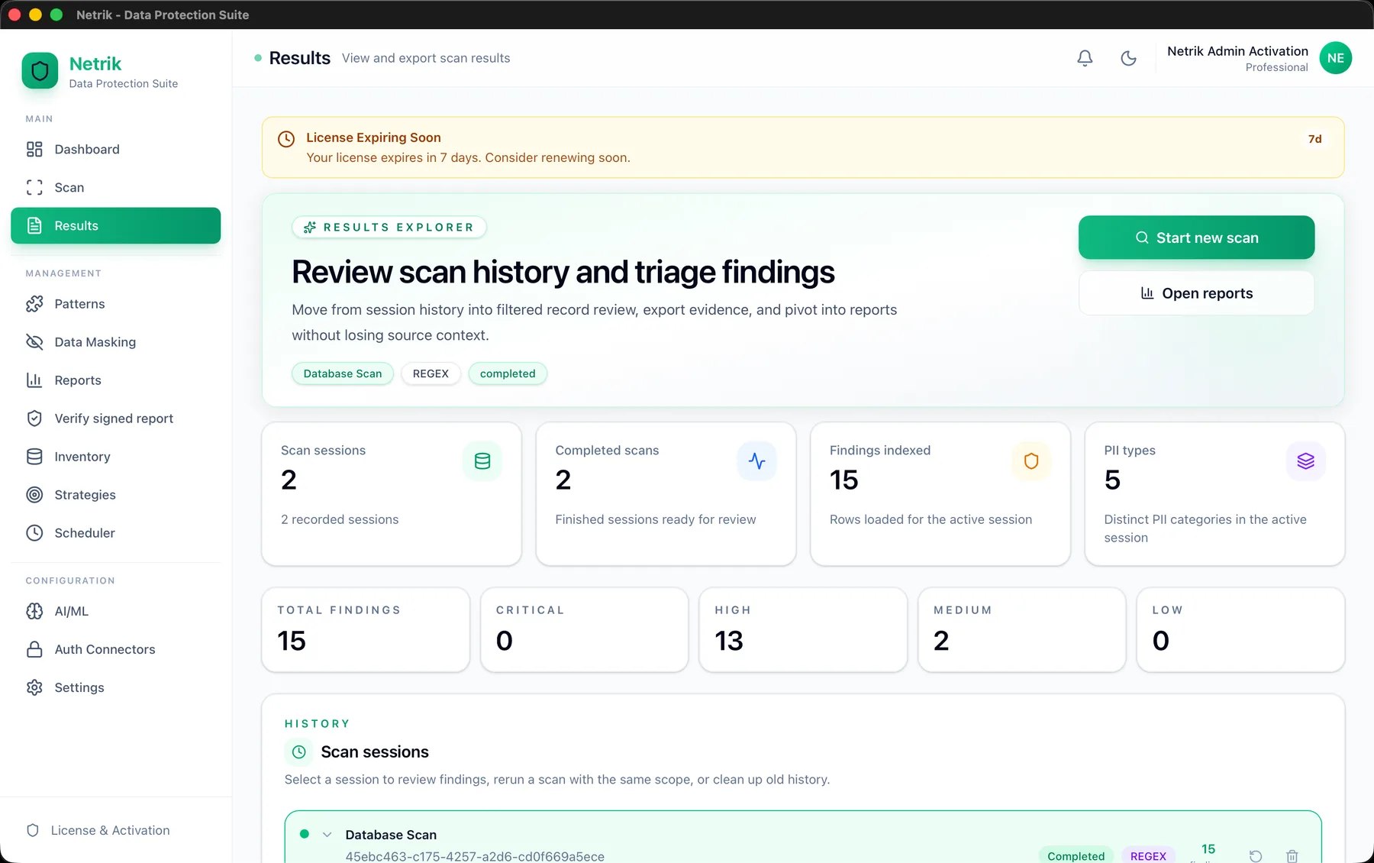Click the PII types layers icon
Screen dimensions: 1374x863
tap(1305, 461)
